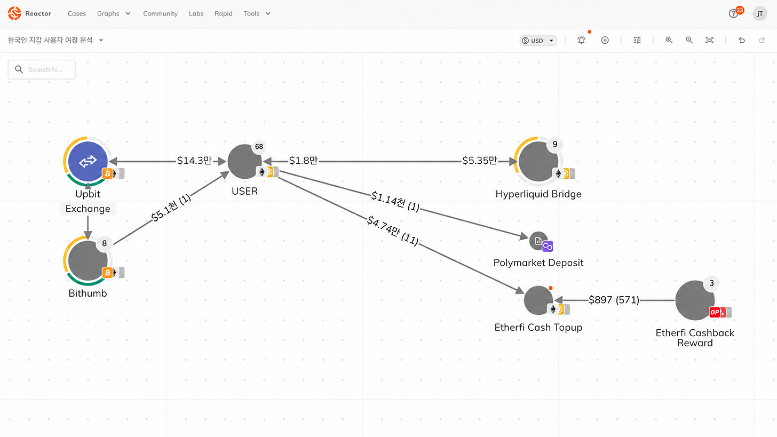This screenshot has width=777, height=437.
Task: Click the $5.1천 (1) edge label
Action: 171,207
